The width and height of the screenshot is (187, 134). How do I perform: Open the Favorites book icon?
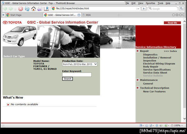coord(46,9)
